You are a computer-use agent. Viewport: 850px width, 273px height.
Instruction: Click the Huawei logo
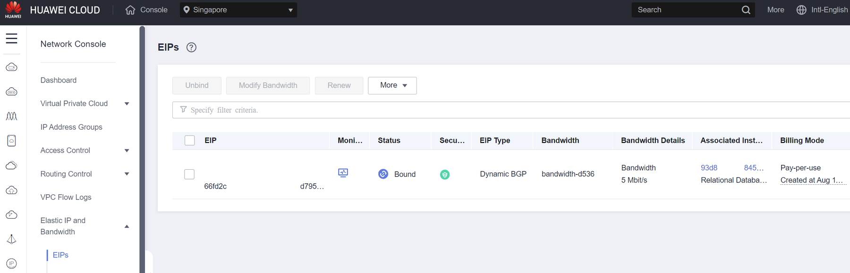[13, 10]
